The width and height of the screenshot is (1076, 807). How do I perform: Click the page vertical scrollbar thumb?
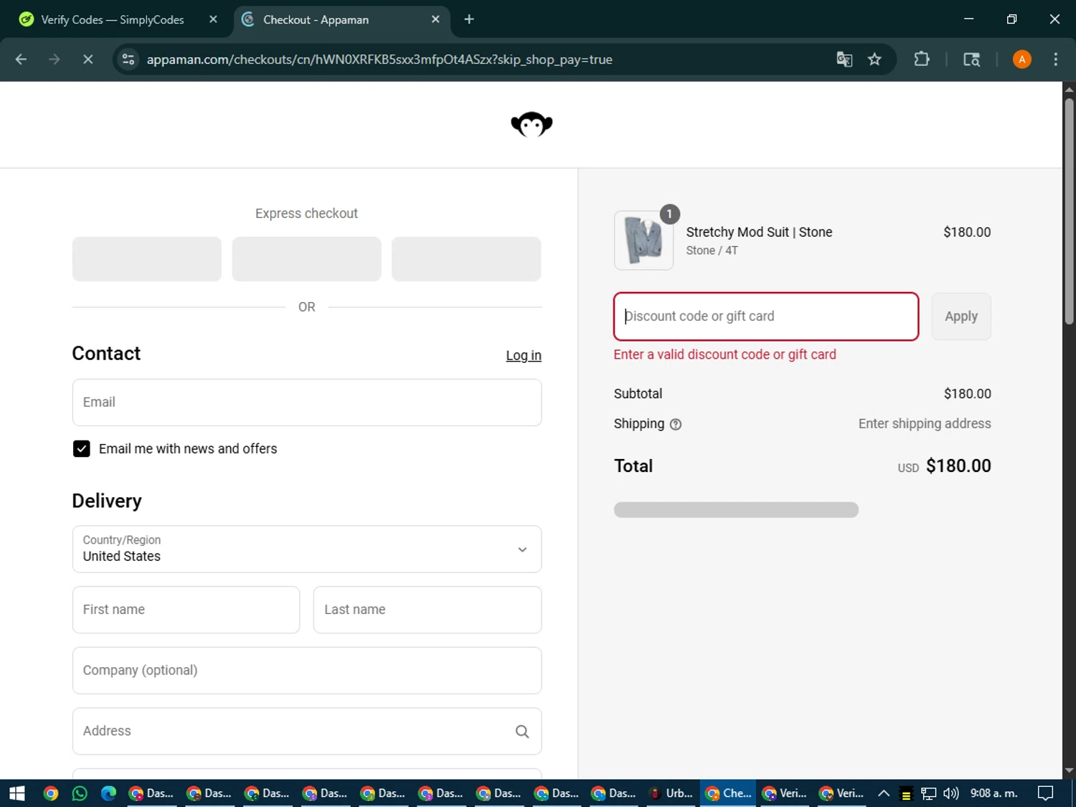coord(1069,211)
